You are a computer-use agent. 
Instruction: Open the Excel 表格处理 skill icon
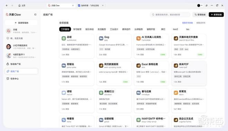[139, 66]
